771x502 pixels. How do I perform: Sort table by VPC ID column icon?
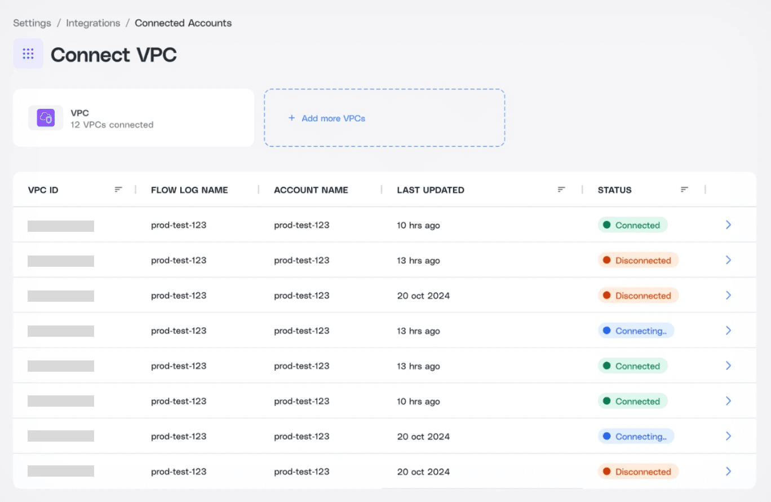coord(118,190)
